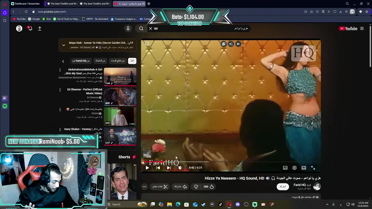Screen dimensions: 372x209
Task: Open the Ed Sheeran Perfect thumbnail
Action: click(120, 97)
